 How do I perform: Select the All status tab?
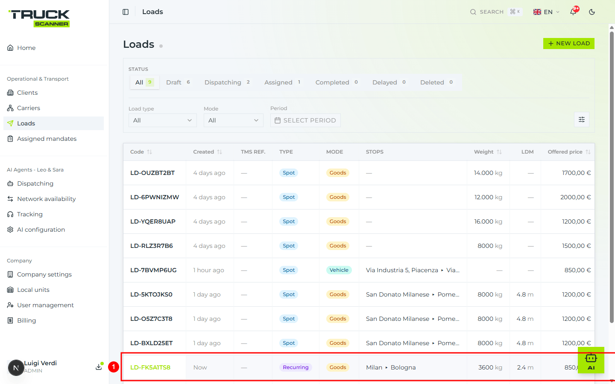point(144,82)
